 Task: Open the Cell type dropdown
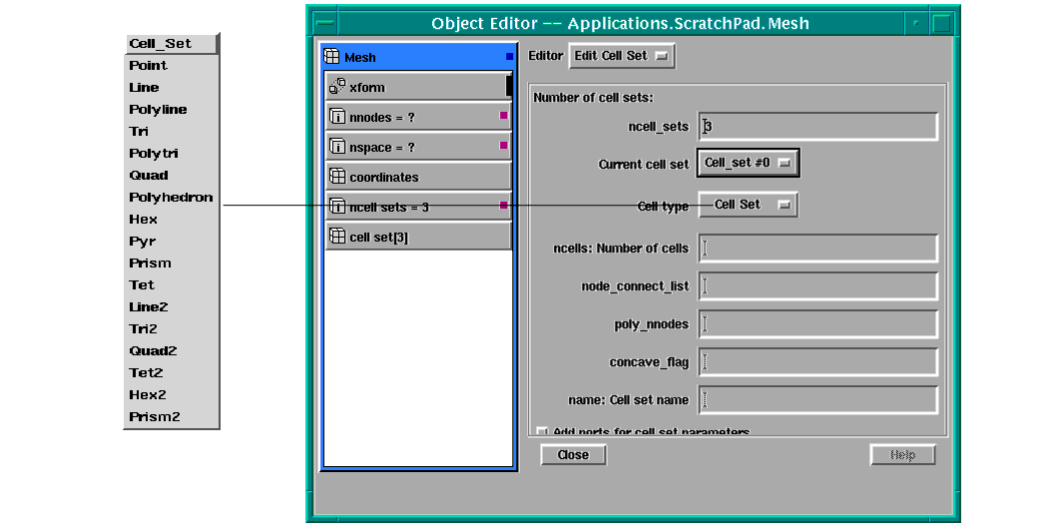pyautogui.click(x=747, y=205)
